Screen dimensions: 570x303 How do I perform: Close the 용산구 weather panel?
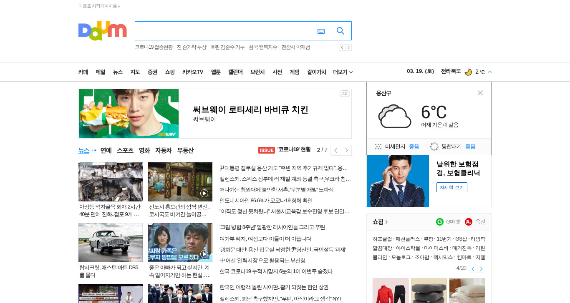click(x=480, y=93)
